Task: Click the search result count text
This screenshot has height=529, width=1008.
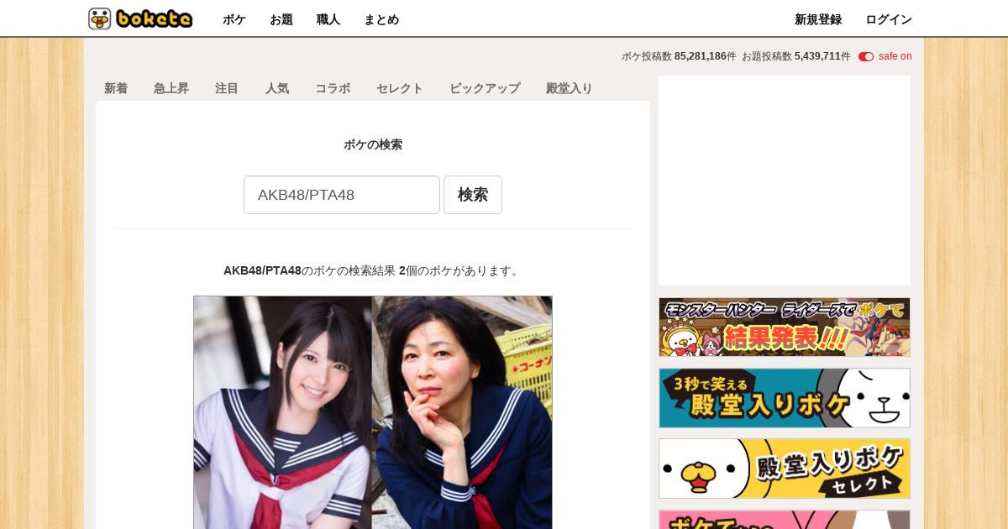Action: pyautogui.click(x=373, y=270)
